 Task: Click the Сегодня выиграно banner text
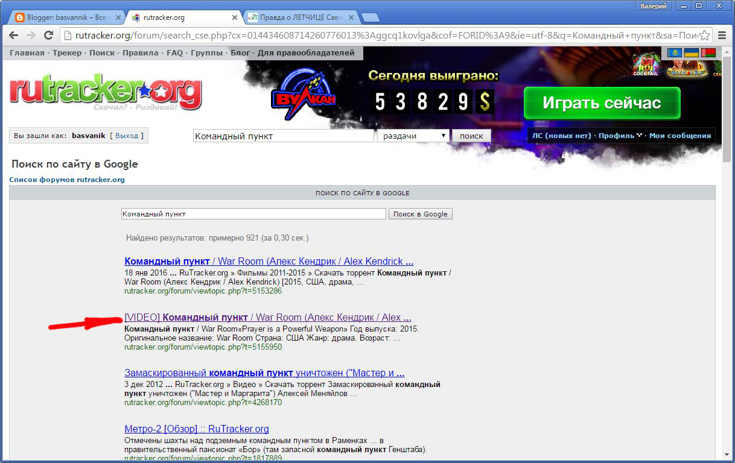[x=434, y=76]
